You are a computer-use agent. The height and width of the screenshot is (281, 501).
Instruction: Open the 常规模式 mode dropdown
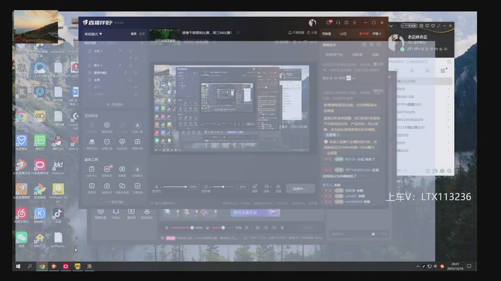click(93, 34)
